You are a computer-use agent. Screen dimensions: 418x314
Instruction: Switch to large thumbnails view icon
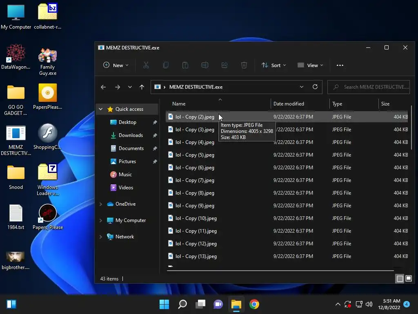(x=409, y=279)
